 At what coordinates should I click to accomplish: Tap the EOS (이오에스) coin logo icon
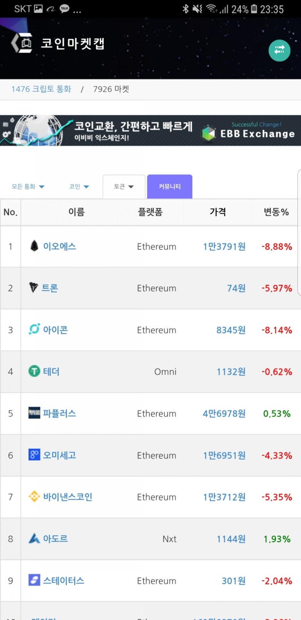34,246
